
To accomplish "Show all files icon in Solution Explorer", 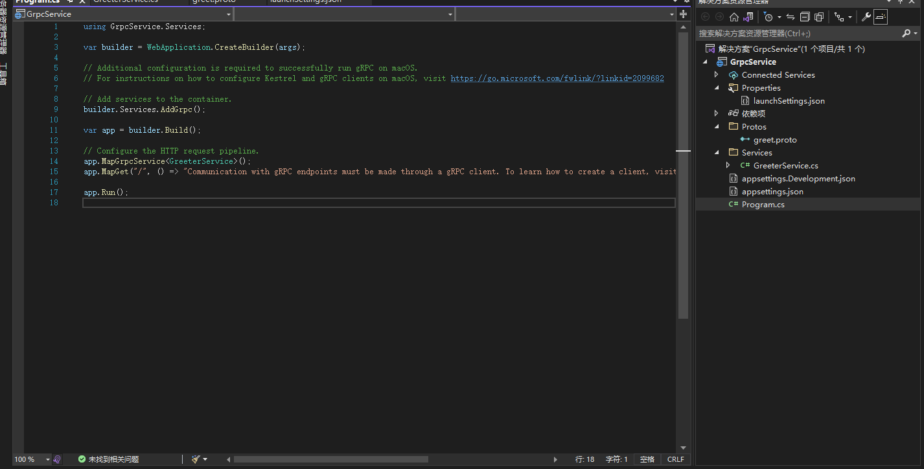I will tap(819, 17).
